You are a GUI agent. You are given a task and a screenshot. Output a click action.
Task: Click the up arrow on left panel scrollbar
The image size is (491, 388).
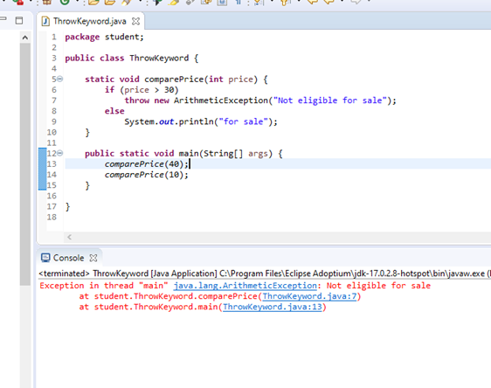(25, 38)
